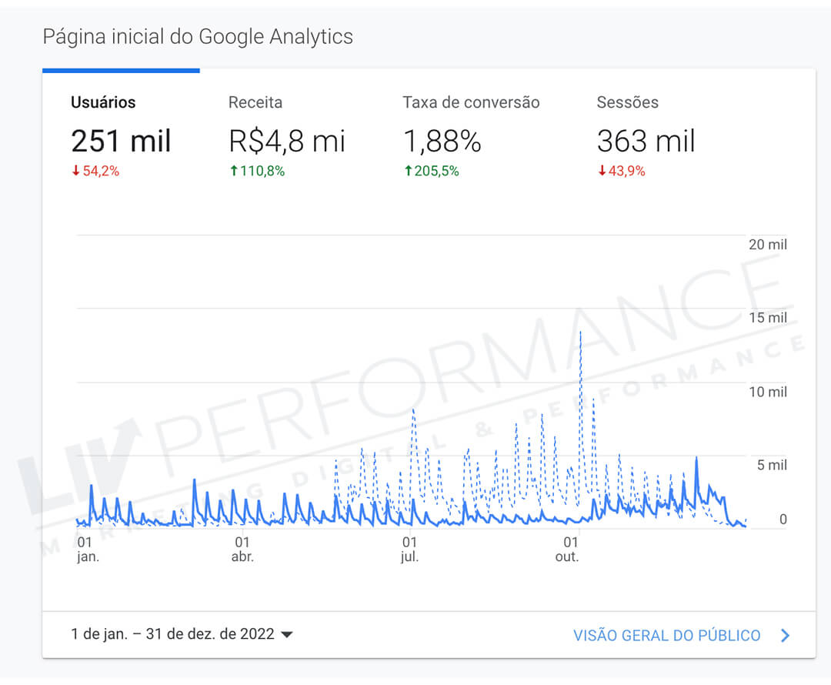Click the 363 mil sessions value
831x685 pixels.
[646, 142]
